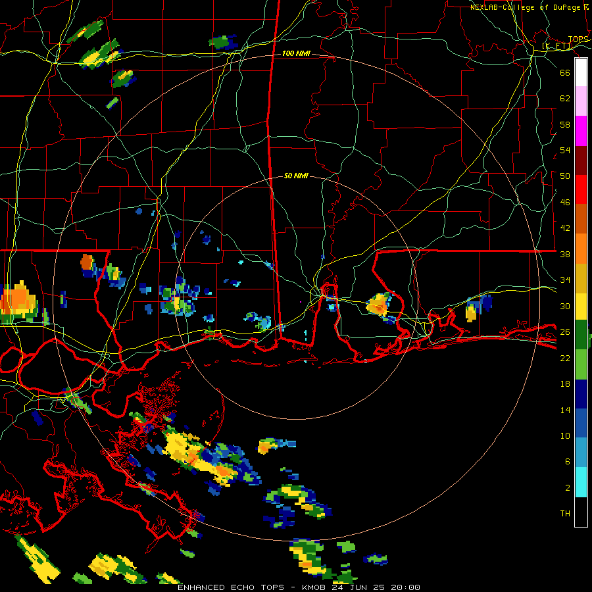Click the cyan legend swatch near 2

[581, 482]
